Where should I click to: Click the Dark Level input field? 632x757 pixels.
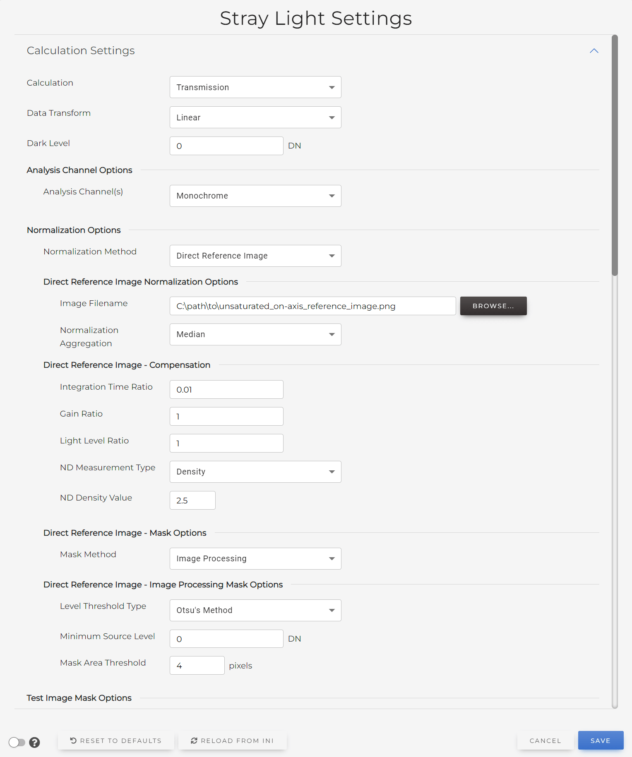[226, 146]
